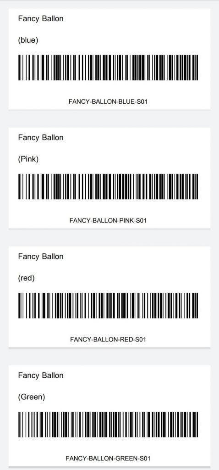This screenshot has height=470, width=219.
Task: Click the Fancy Ballon title above (blue)
Action: (41, 19)
